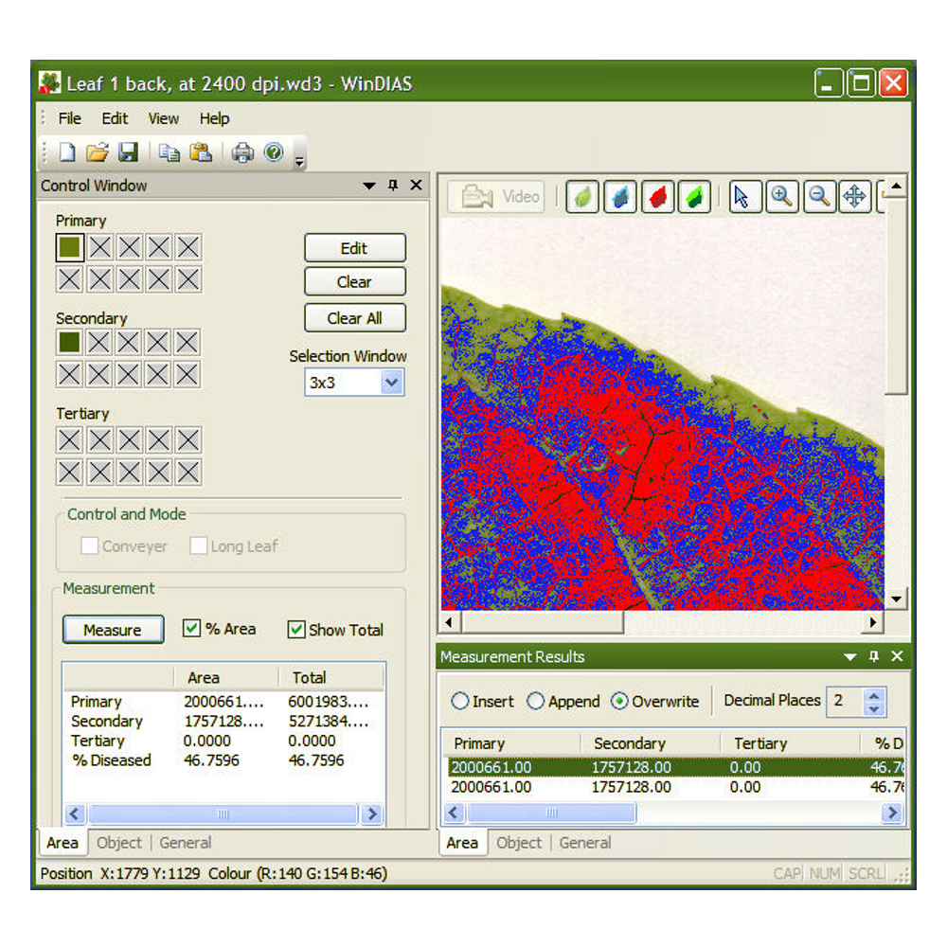The image size is (947, 947).
Task: Enable the Conveyer checkbox
Action: [89, 545]
